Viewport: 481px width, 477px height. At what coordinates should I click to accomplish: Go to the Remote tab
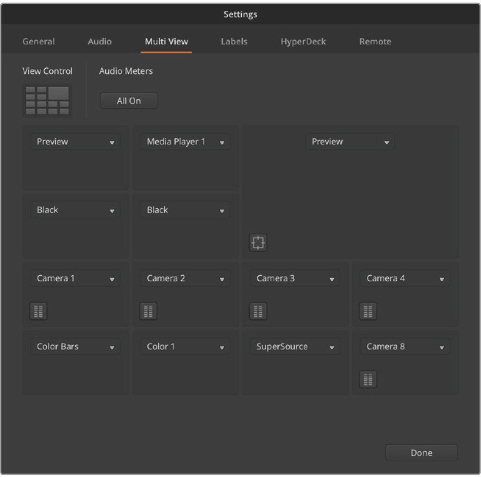[375, 42]
